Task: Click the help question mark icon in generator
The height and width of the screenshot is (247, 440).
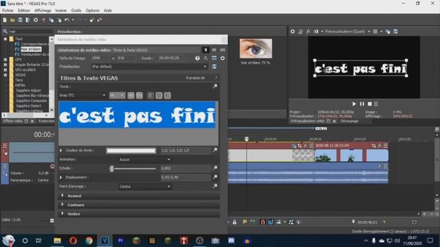Action: pyautogui.click(x=197, y=58)
